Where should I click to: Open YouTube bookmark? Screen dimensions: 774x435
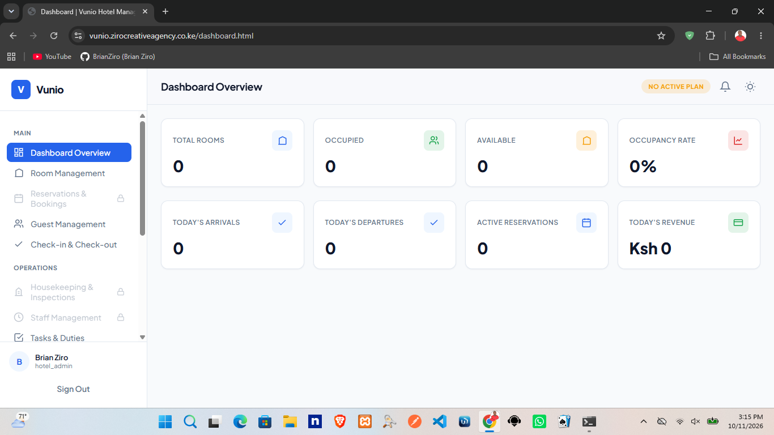tap(52, 57)
